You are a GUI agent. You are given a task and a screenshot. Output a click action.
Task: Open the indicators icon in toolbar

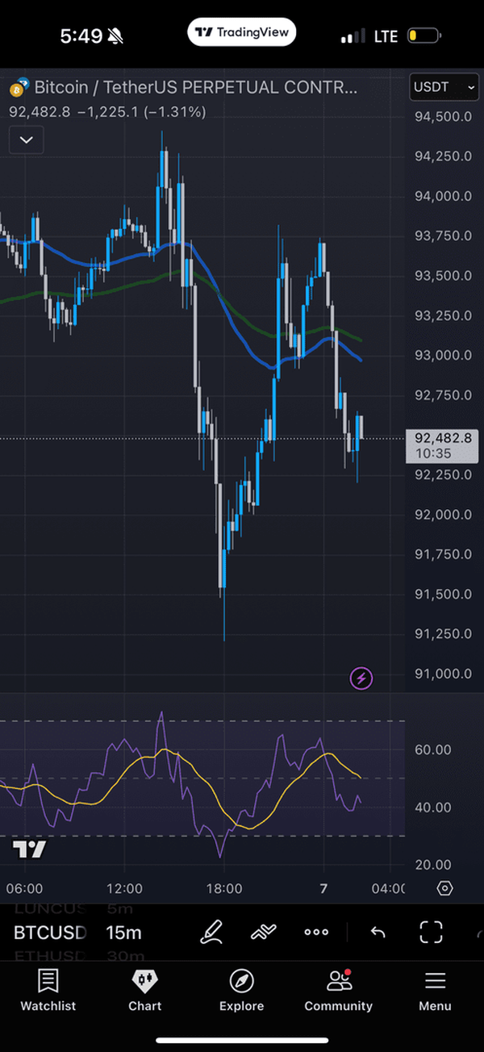[x=264, y=932]
